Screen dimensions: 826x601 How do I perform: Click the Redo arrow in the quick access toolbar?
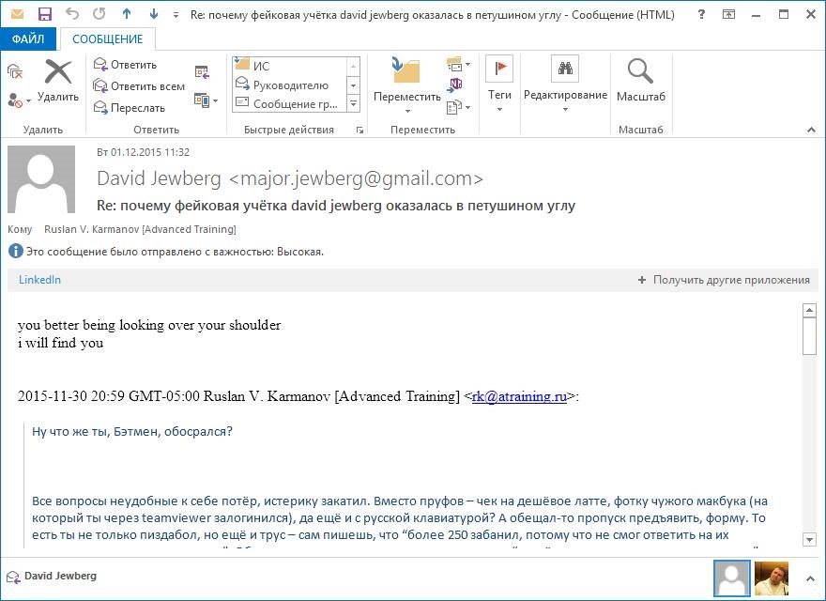(99, 14)
